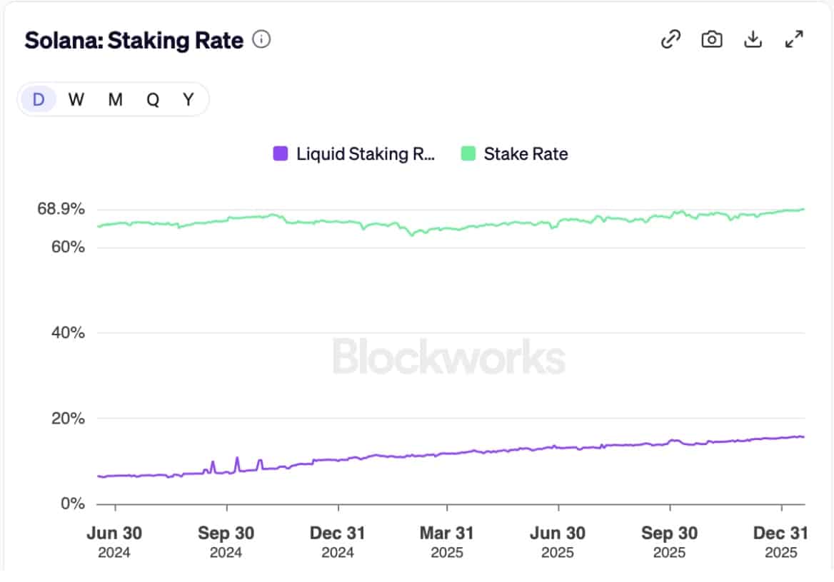Screen dimensions: 834x582
Task: Copy the chart link with the chain icon
Action: (670, 40)
